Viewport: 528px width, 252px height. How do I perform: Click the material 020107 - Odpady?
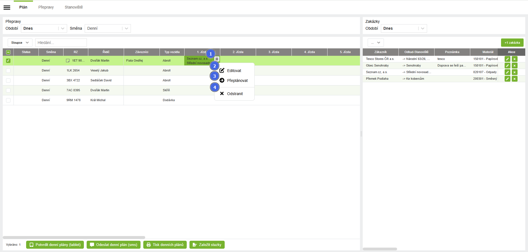485,72
